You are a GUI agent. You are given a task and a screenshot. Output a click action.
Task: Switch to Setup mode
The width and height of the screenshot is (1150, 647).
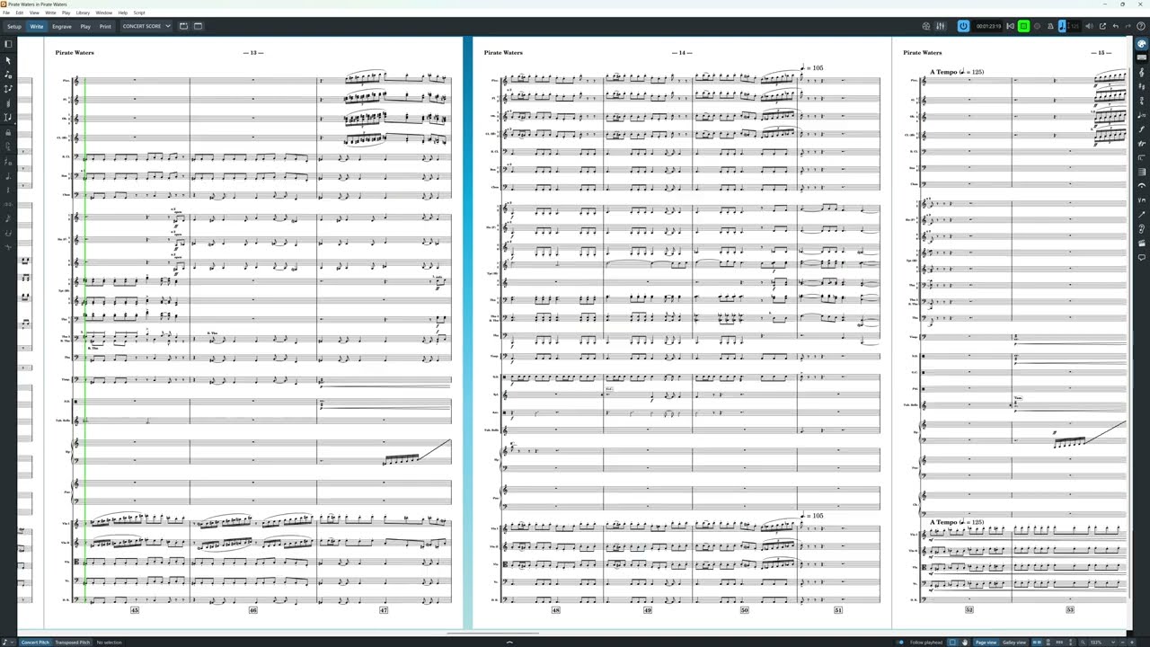(14, 26)
